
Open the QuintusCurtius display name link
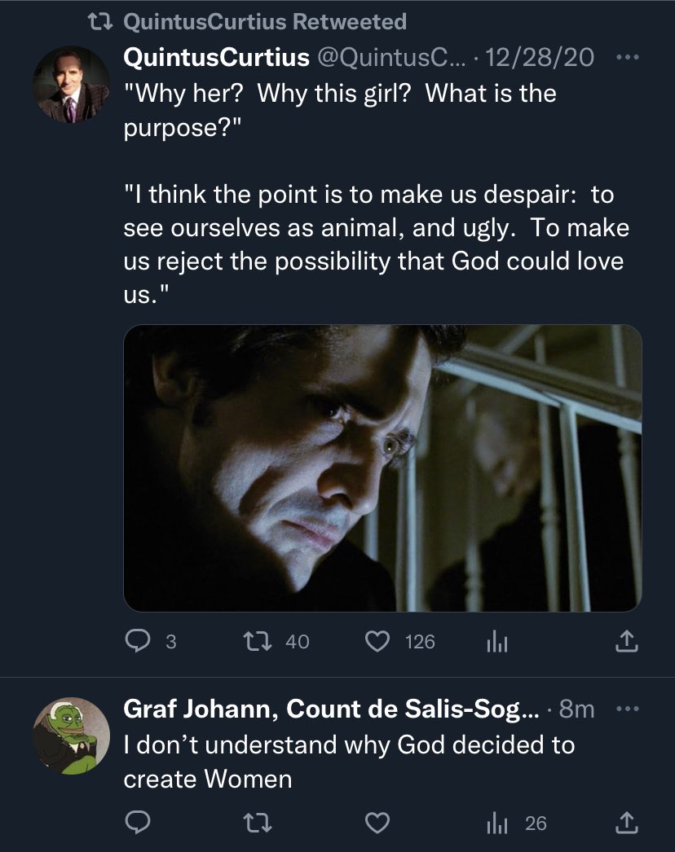point(217,57)
